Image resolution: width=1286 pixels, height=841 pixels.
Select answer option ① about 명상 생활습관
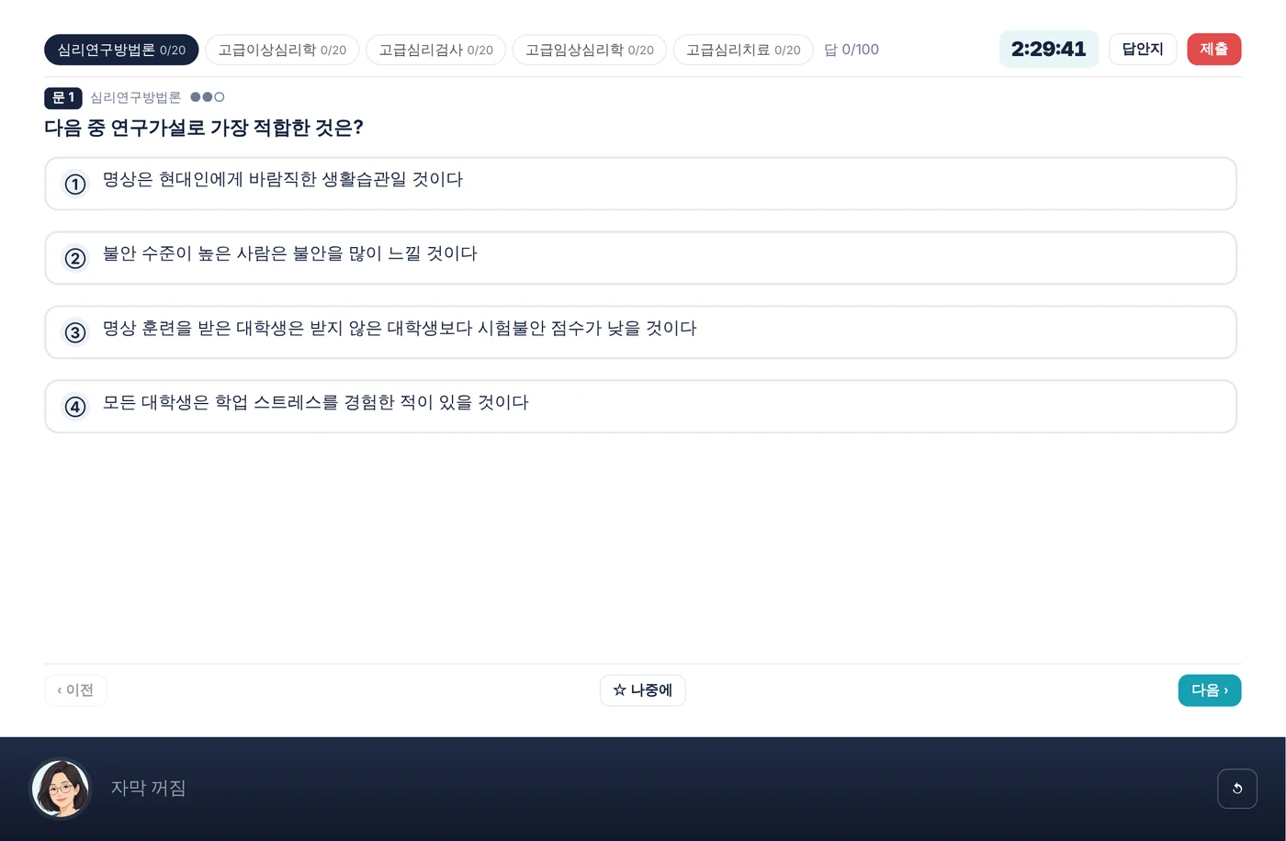[x=640, y=184]
